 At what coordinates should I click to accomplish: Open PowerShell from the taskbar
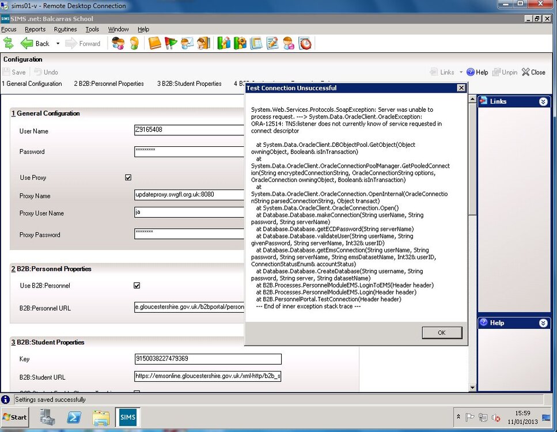pos(74,418)
